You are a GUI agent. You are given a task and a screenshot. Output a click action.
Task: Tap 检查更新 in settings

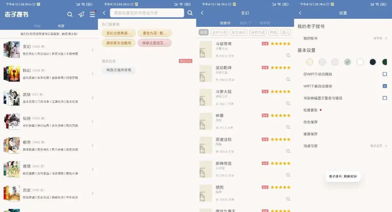point(310,110)
